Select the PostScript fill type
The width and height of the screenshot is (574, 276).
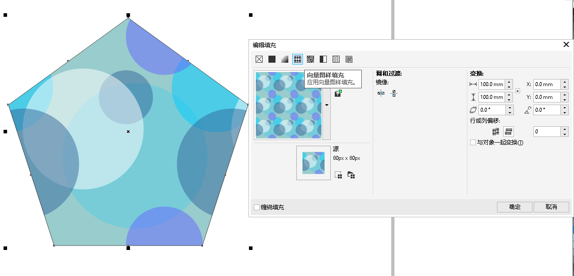click(x=349, y=59)
